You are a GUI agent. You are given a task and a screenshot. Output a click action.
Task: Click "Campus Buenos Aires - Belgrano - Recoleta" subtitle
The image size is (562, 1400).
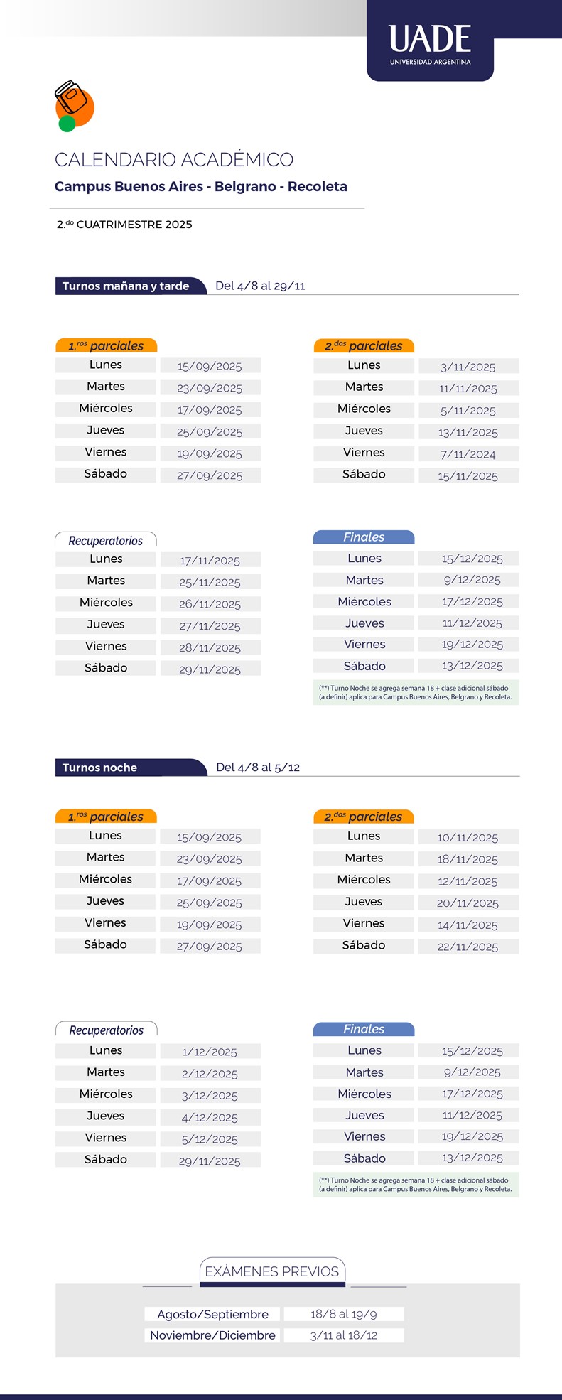coord(201,187)
